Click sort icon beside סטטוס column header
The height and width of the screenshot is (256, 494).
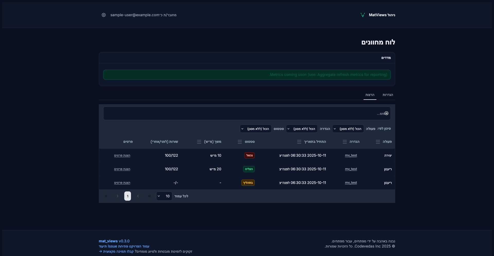point(240,142)
